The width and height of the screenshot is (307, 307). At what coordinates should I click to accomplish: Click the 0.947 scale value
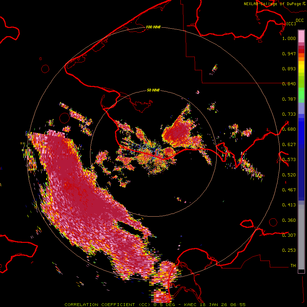(289, 54)
